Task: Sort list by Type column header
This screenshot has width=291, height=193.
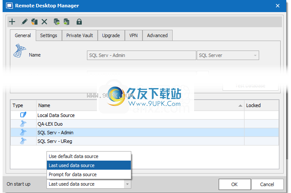Action: click(23, 105)
